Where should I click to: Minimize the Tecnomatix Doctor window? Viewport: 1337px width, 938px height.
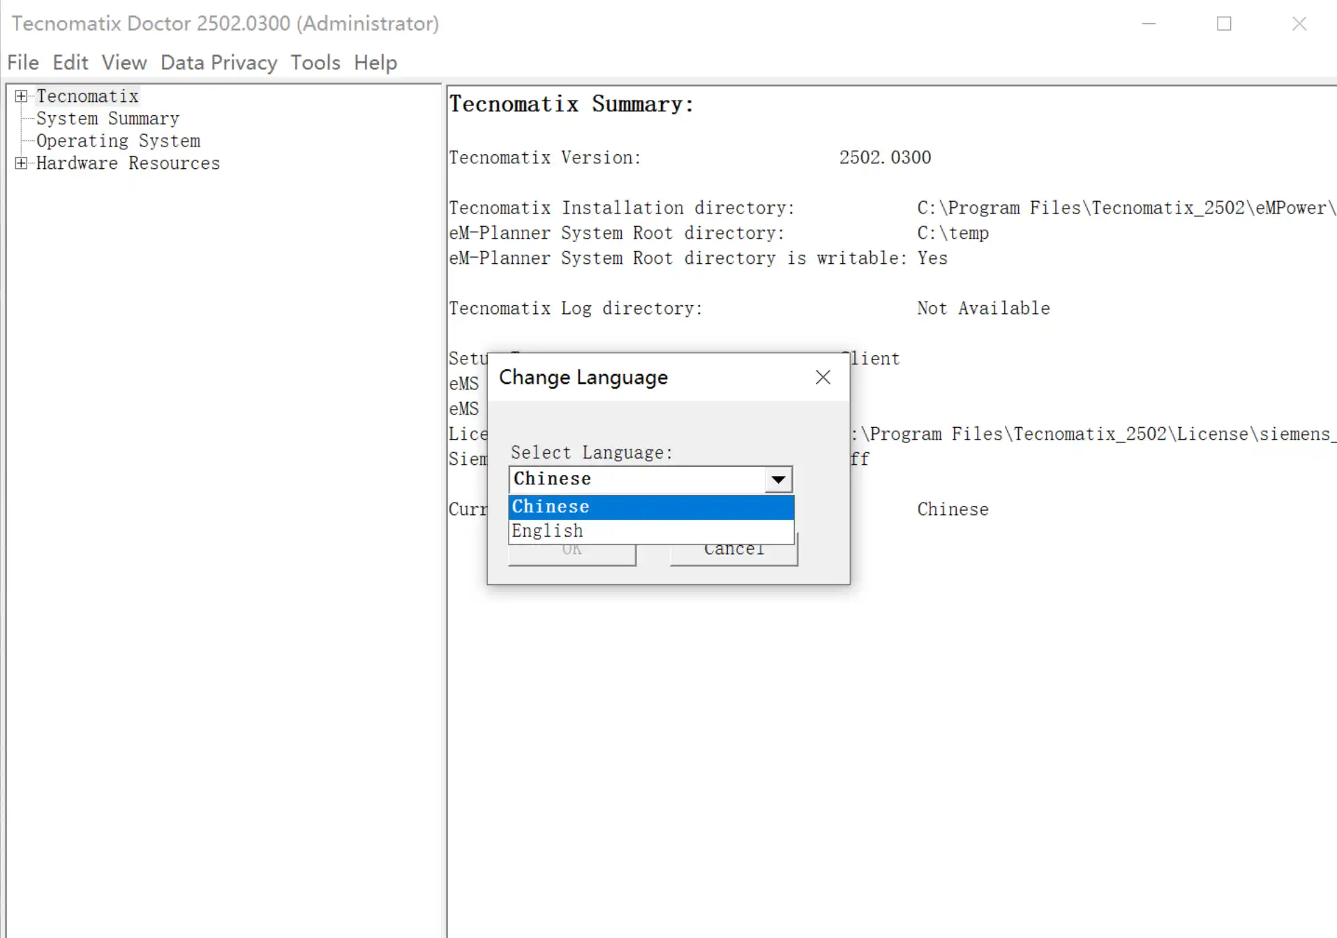(x=1149, y=24)
